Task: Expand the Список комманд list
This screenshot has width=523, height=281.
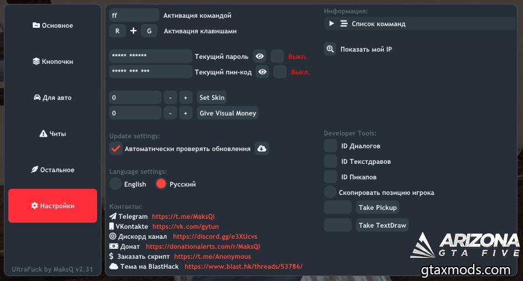Action: pyautogui.click(x=332, y=24)
